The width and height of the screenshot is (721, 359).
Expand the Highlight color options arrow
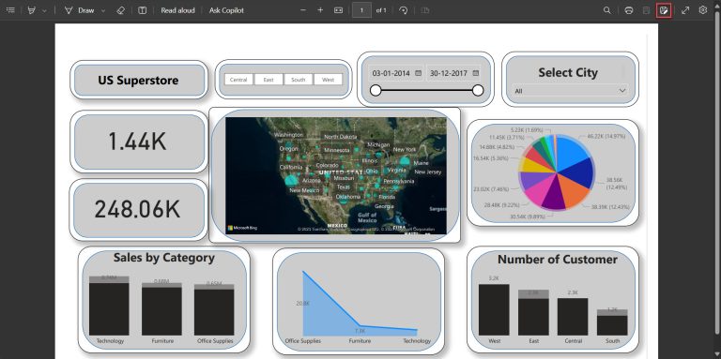(44, 10)
